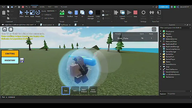Open Material Manager
This screenshot has width=192, height=108.
(x=91, y=15)
